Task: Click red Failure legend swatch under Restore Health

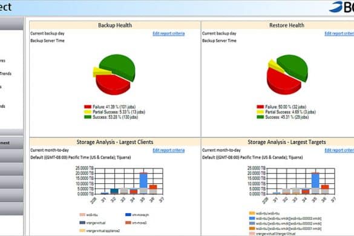Action: point(260,107)
